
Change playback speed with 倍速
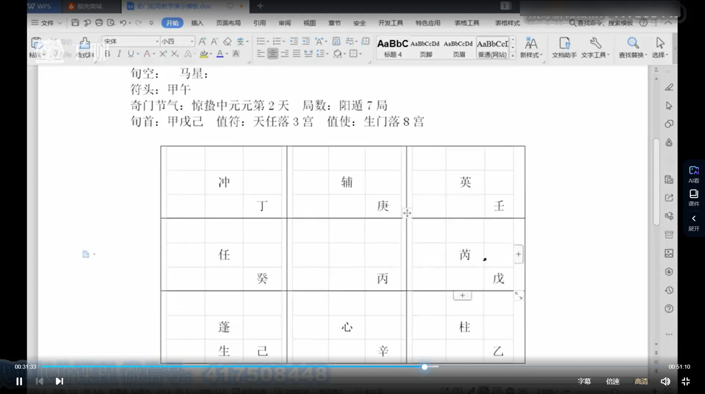(x=613, y=382)
